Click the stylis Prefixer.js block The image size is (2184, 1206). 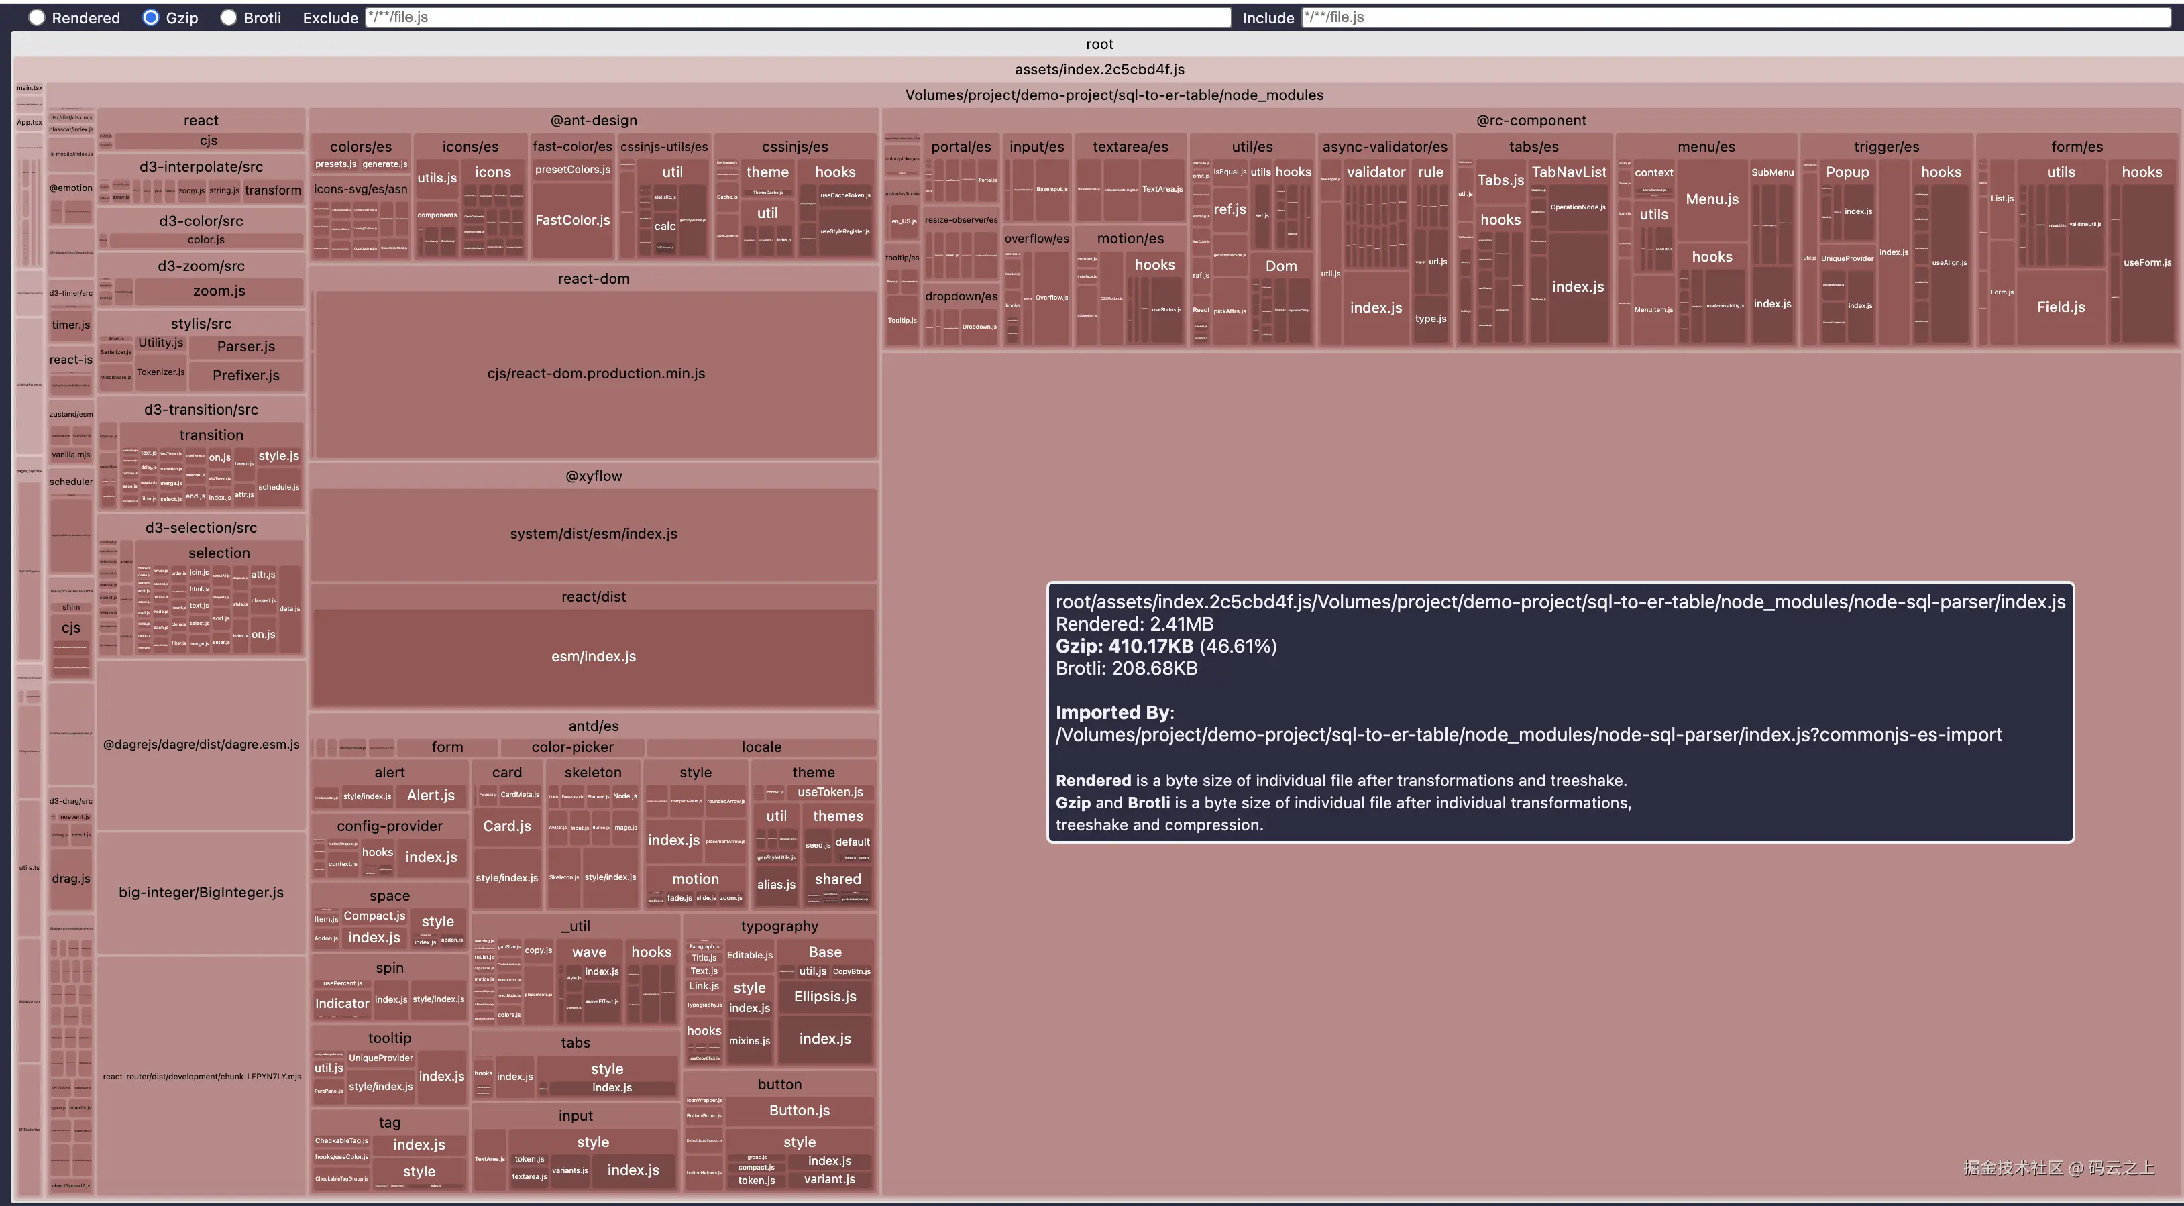[x=246, y=375]
